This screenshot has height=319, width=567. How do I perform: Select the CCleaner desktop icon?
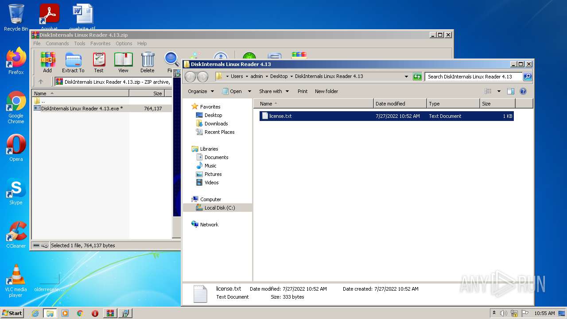click(x=16, y=234)
